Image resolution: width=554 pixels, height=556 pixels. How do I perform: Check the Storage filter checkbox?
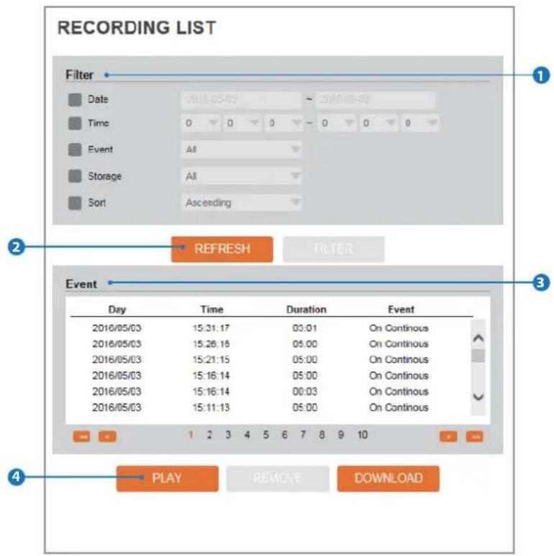(75, 176)
